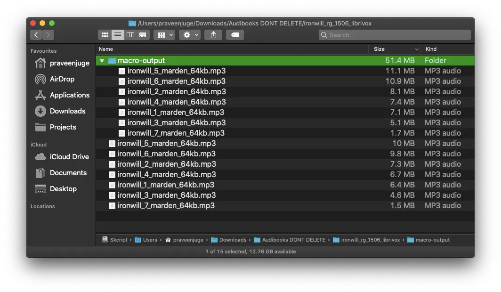Collapse the macro-output folder disclosure triangle
This screenshot has width=501, height=292.
(x=102, y=61)
